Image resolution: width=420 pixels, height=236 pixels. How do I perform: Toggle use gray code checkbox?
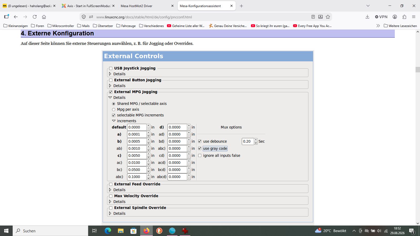(x=200, y=148)
